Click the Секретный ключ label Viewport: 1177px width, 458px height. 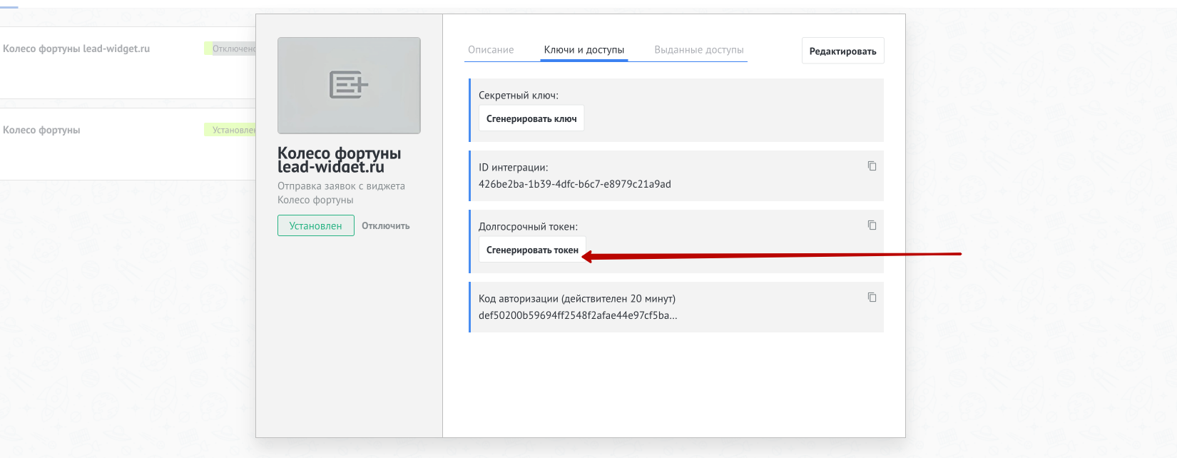519,95
